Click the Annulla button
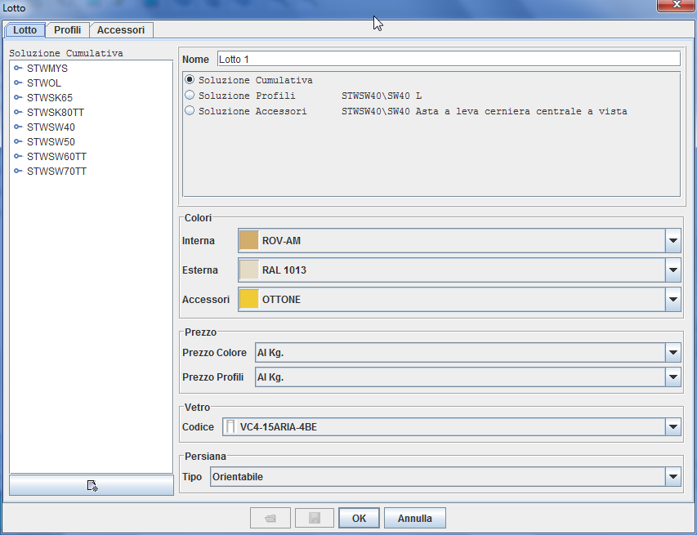The image size is (697, 535). 415,518
